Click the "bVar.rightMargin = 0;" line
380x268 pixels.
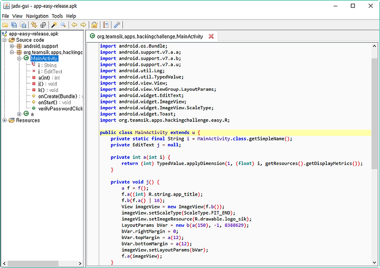(x=150, y=232)
